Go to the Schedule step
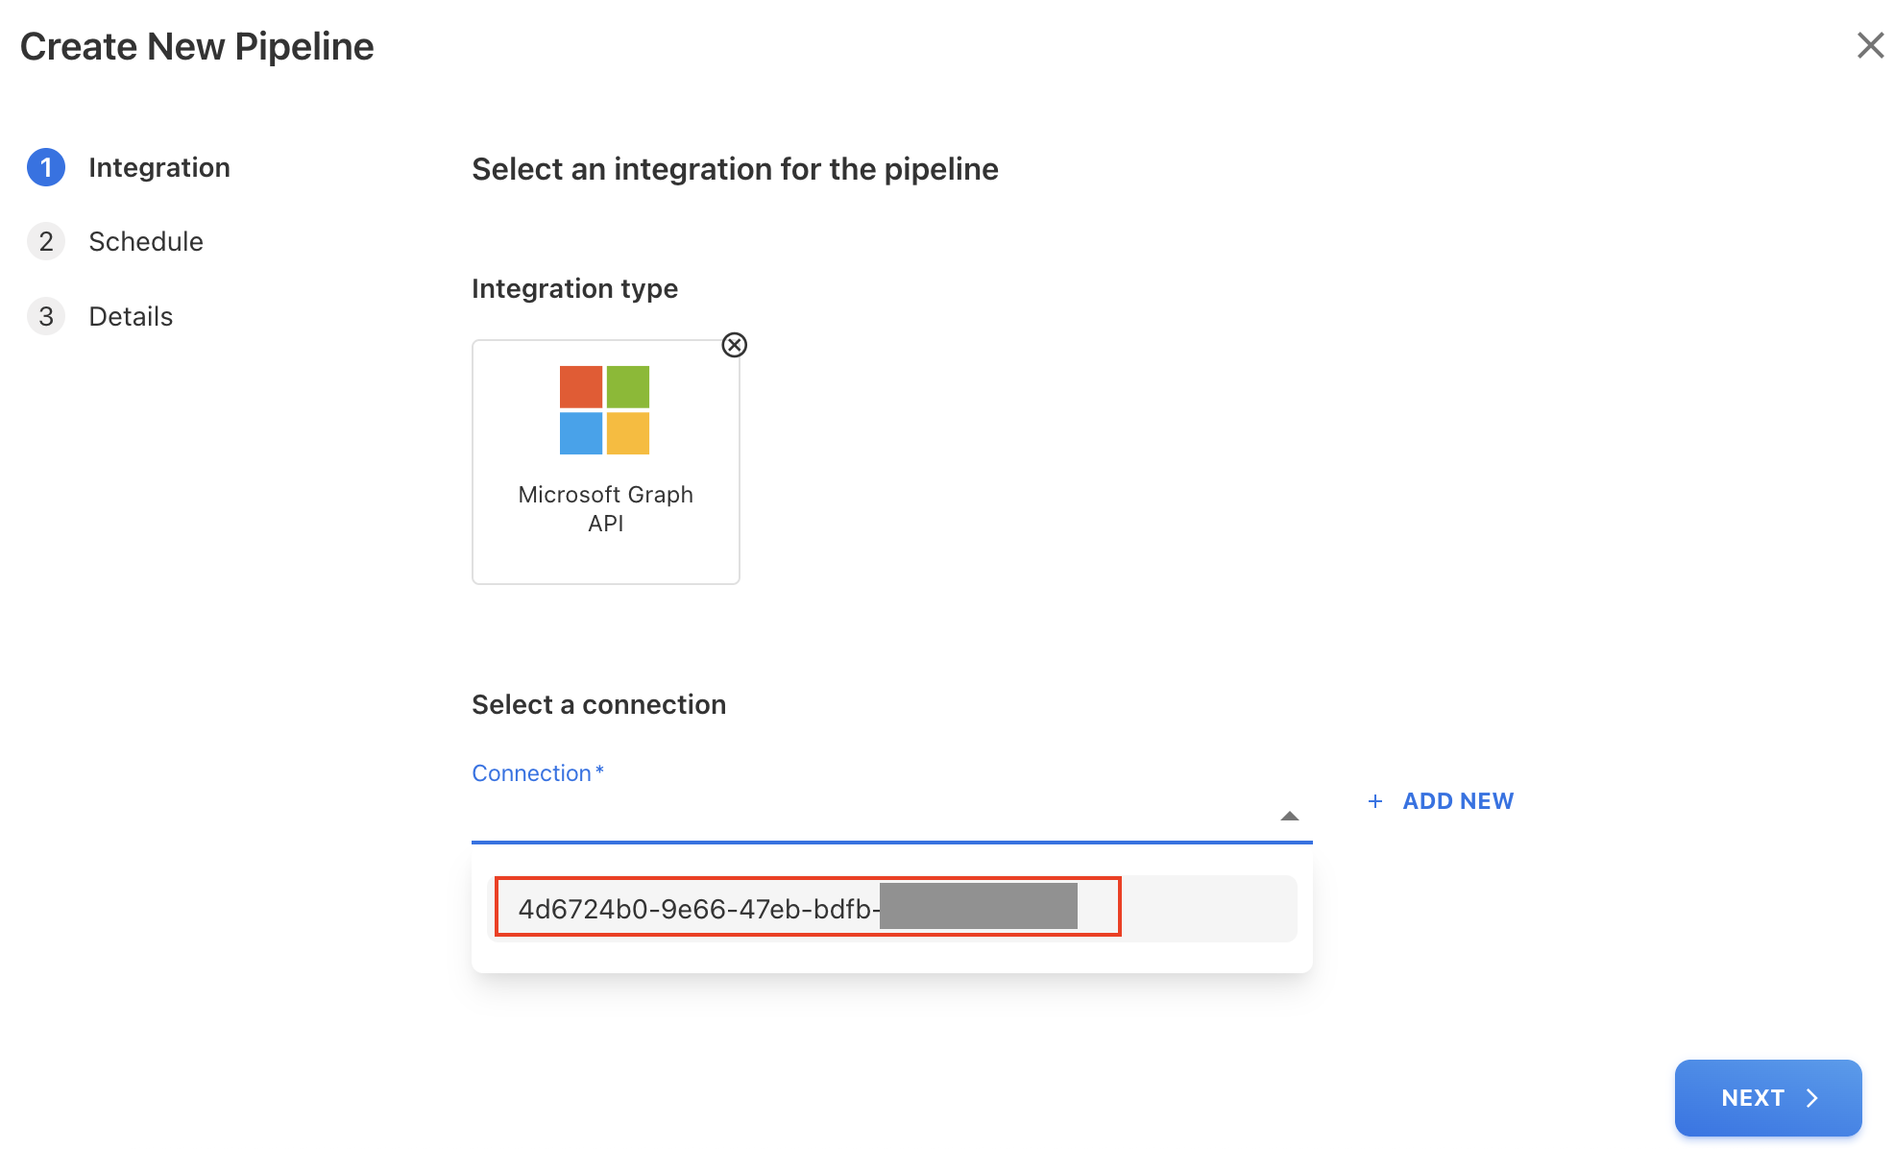Screen dimensions: 1894x1149 click(x=145, y=241)
